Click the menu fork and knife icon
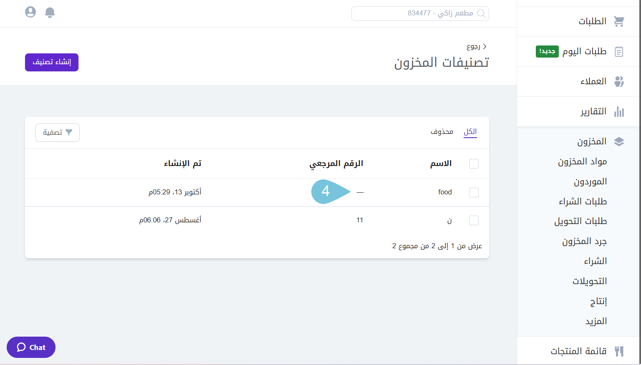641x365 pixels. (x=619, y=351)
